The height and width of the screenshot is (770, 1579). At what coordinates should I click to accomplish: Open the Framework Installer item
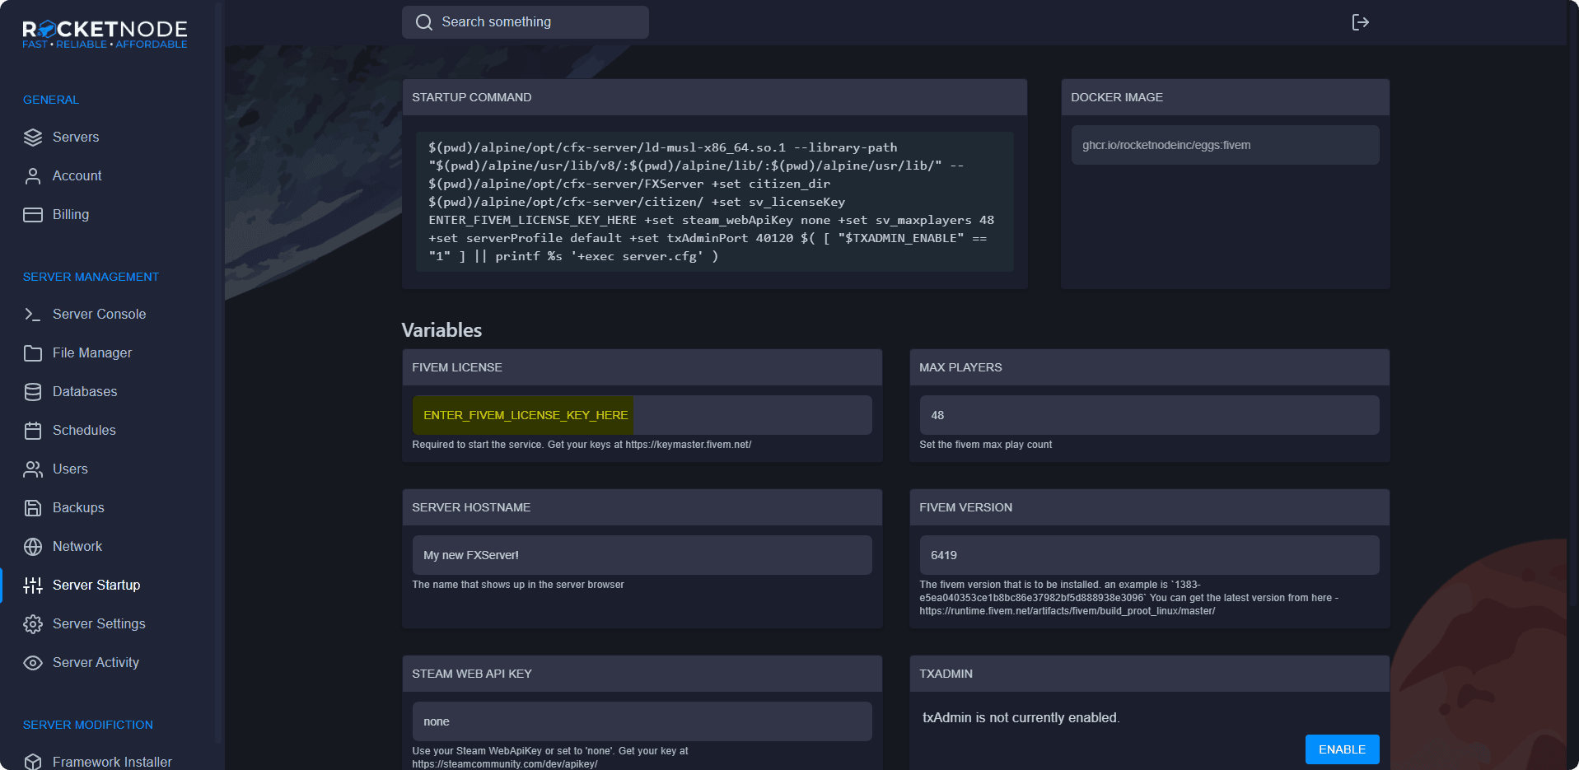112,762
